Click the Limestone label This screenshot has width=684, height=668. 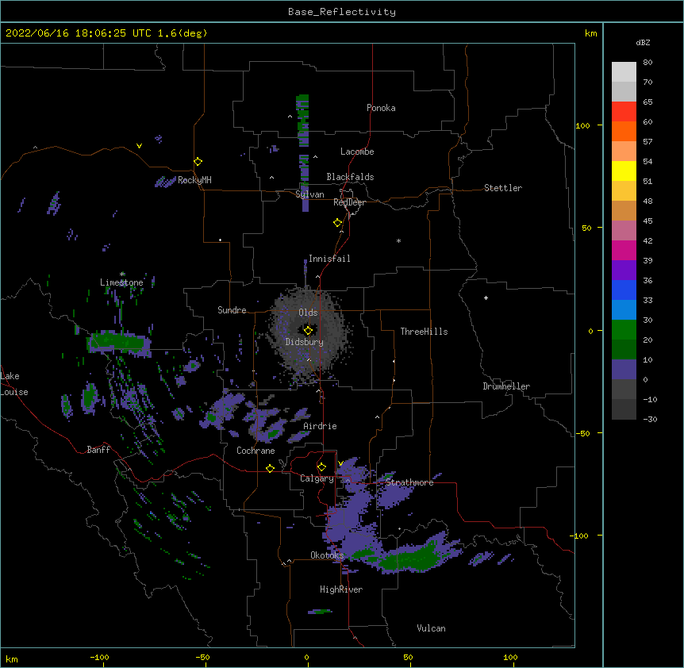tap(121, 282)
